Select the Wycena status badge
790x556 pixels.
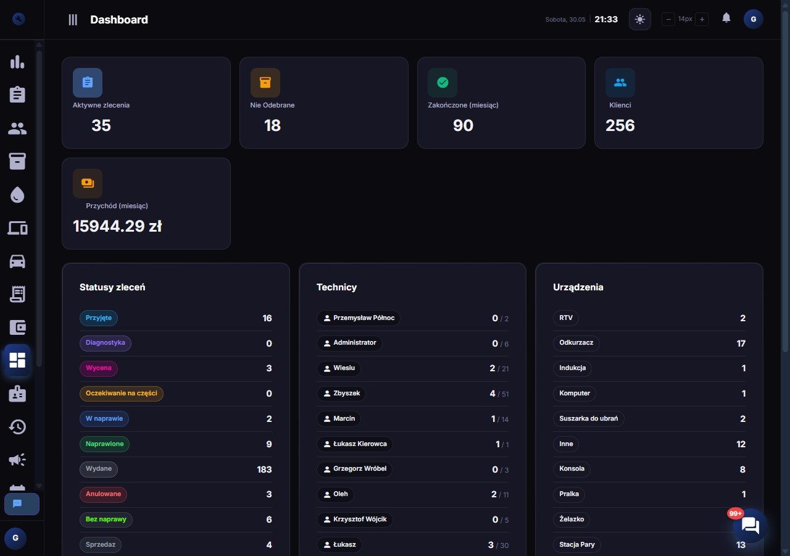[99, 368]
